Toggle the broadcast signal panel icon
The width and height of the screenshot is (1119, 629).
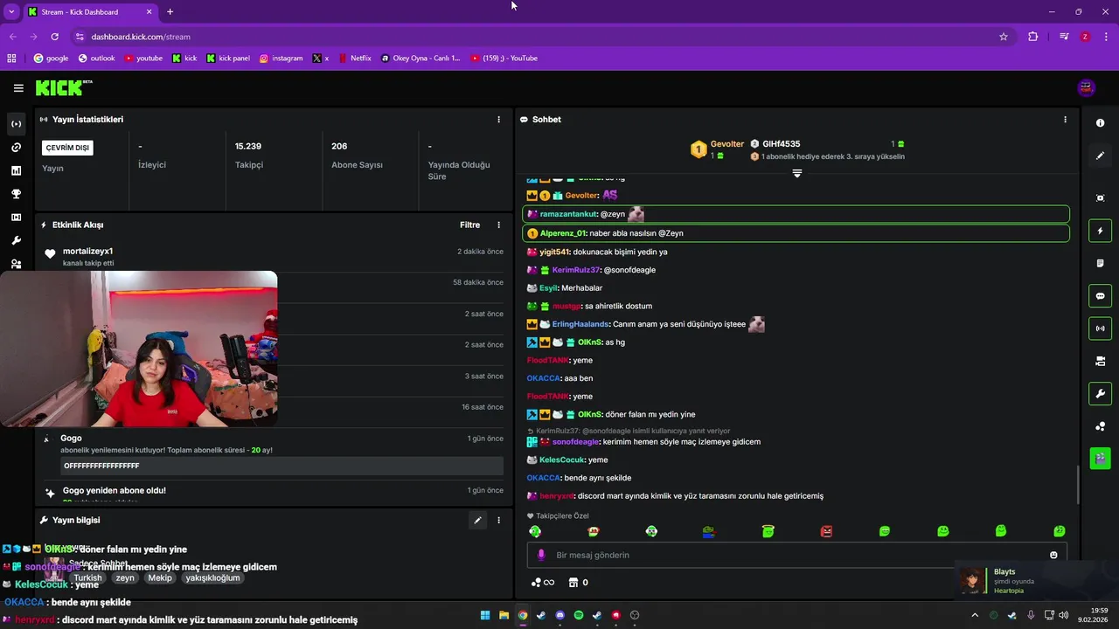[x=1101, y=328]
